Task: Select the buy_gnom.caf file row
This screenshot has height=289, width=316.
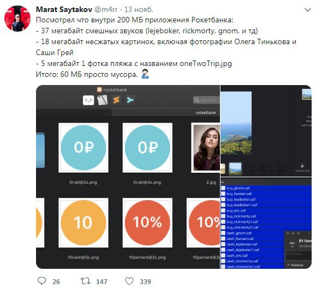Action: (x=266, y=188)
